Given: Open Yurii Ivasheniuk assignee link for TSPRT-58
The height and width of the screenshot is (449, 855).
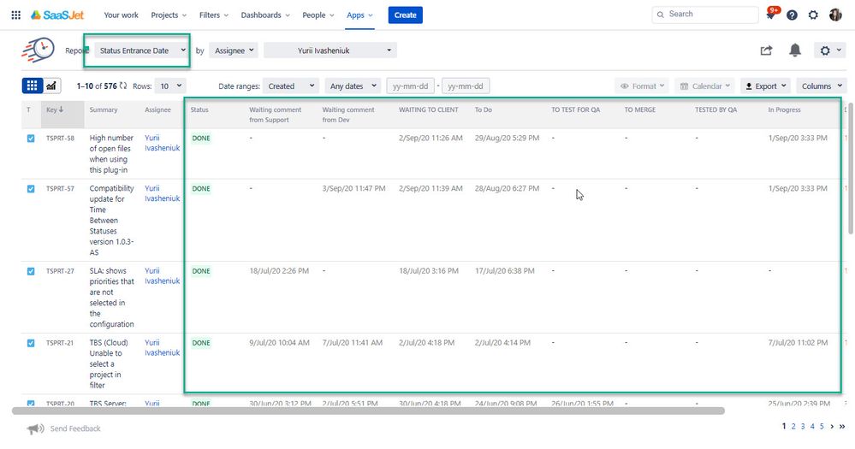Looking at the screenshot, I should click(162, 143).
